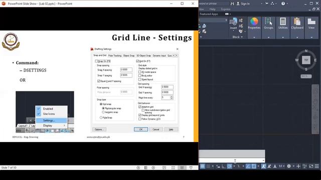This screenshot has width=321, height=180.
Task: Open object snap options dropdown arrow
Action: (258, 166)
